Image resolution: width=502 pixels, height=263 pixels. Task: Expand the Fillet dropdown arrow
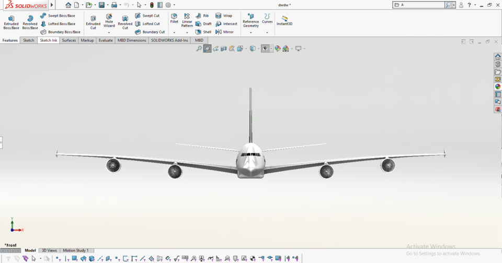tap(174, 32)
